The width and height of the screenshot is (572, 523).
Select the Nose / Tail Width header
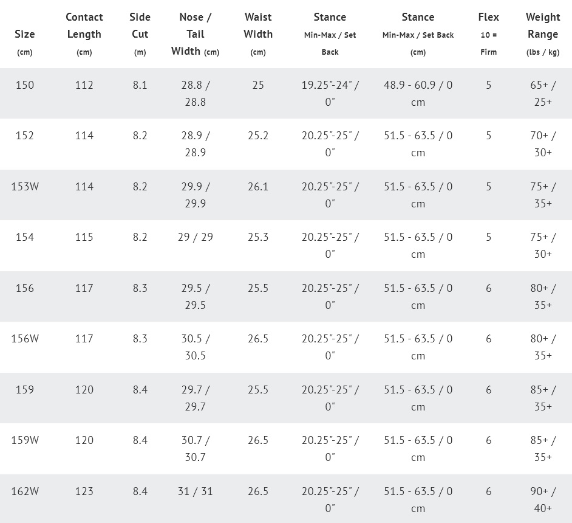coord(195,34)
